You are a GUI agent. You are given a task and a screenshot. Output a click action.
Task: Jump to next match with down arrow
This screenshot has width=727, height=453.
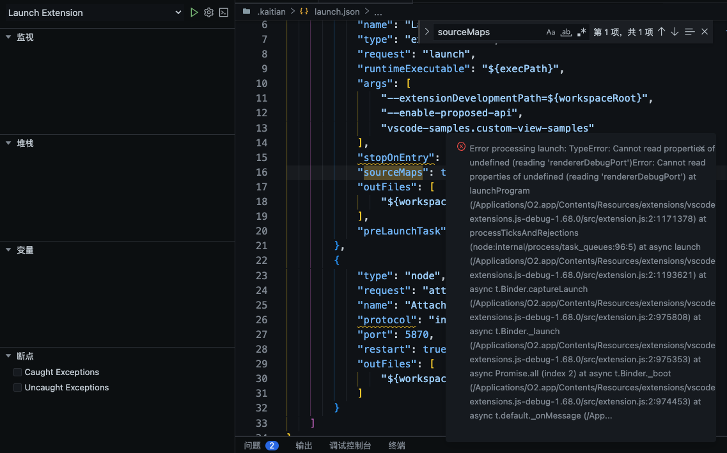[x=674, y=31]
